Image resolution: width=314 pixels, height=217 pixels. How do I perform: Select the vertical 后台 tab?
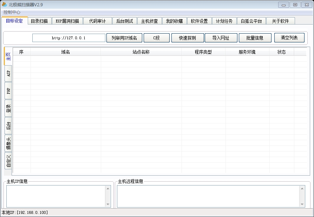click(x=8, y=126)
